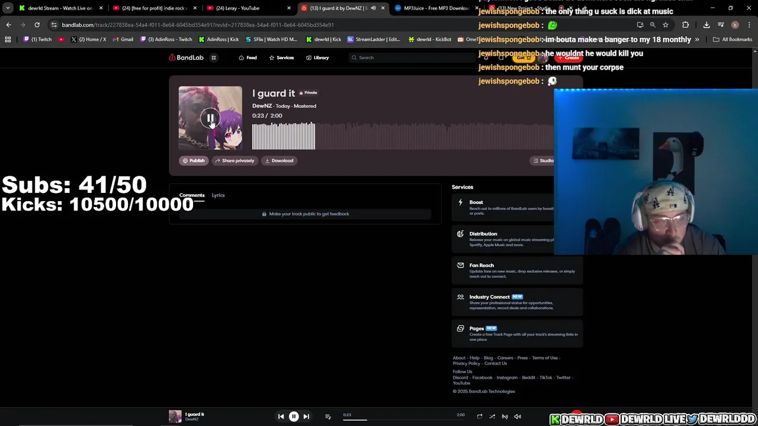Open the Chrome apps grid shortcut
This screenshot has height=426, width=758.
click(x=8, y=40)
